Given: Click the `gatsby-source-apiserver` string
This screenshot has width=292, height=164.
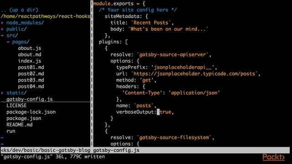Looking at the screenshot, I should 172,55.
